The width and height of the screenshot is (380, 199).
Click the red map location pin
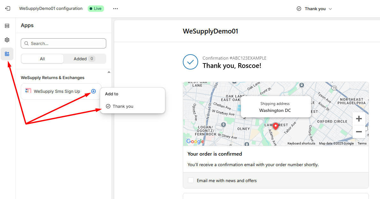[276, 126]
